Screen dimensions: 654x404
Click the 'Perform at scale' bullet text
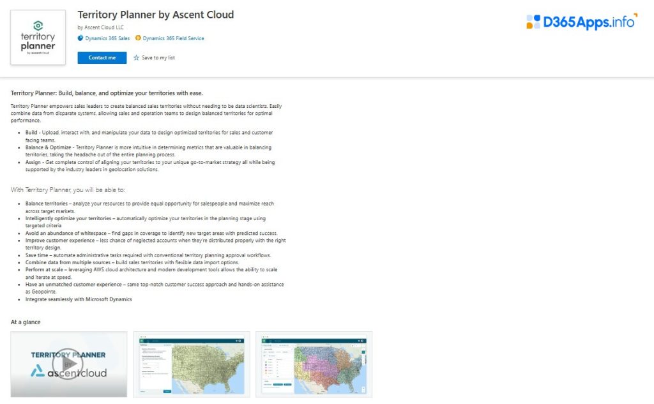pos(151,273)
